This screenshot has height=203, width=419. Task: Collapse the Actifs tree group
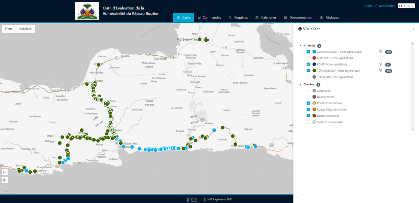[300, 45]
